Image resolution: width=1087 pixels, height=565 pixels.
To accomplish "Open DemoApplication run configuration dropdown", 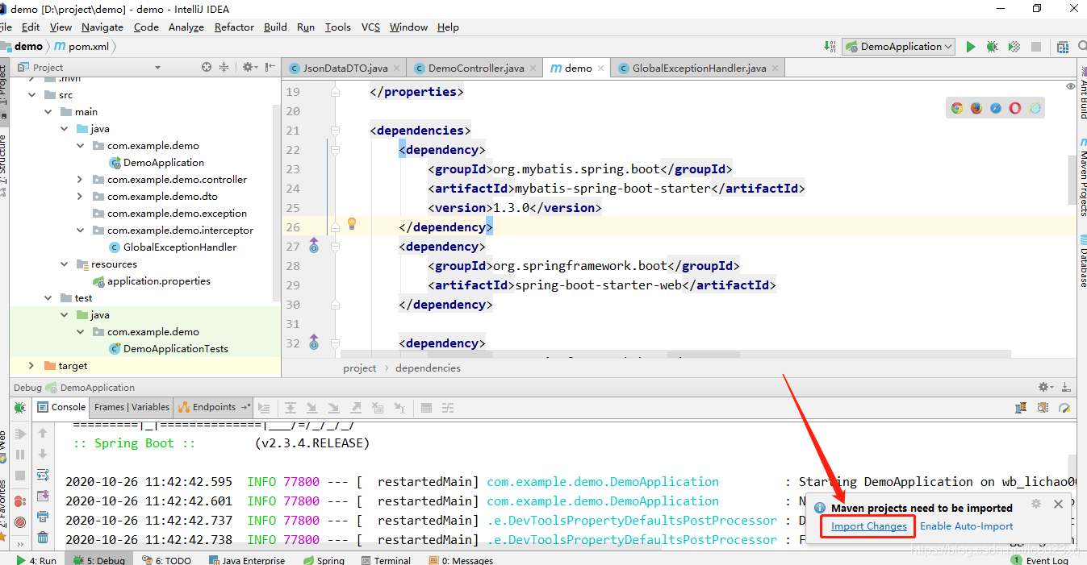I will 898,47.
